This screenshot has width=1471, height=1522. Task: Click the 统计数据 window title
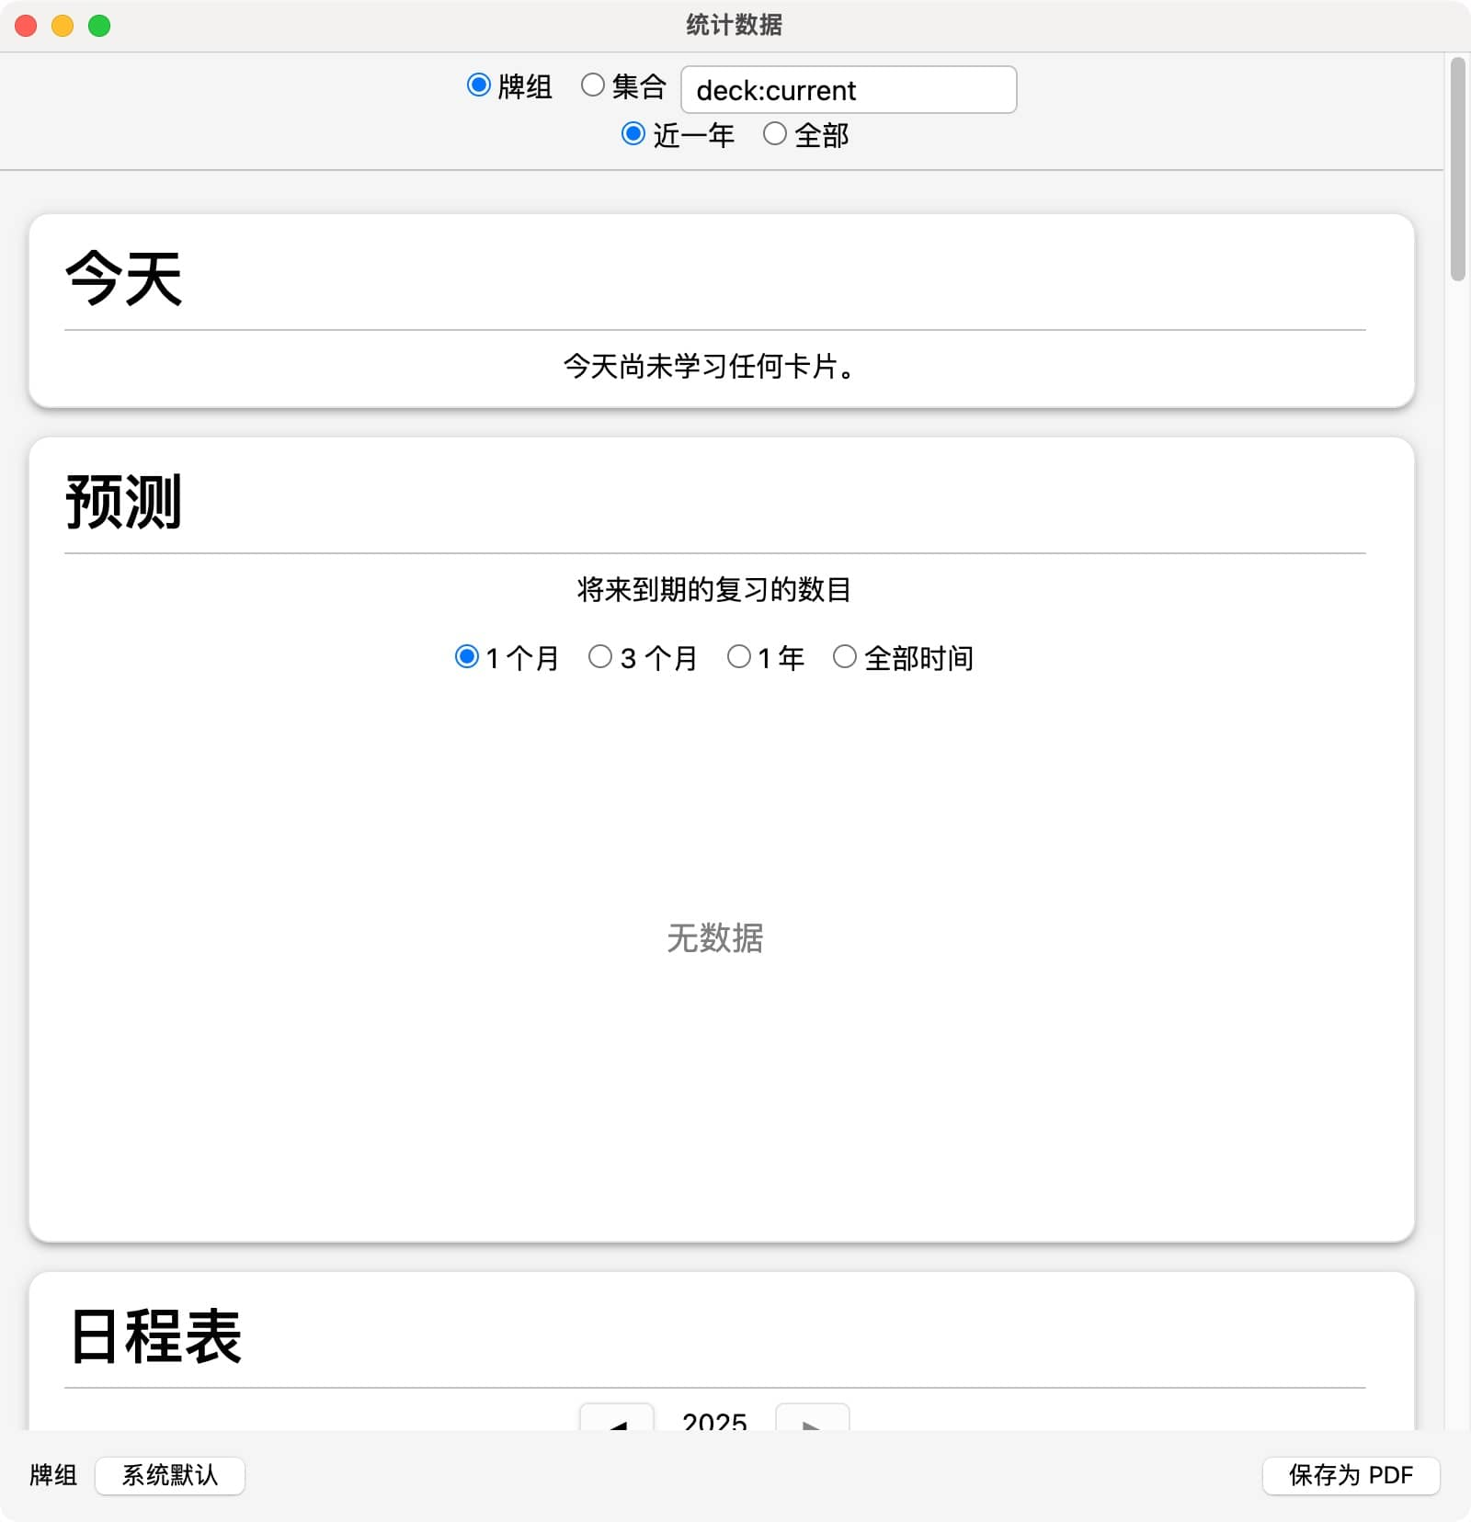point(734,26)
